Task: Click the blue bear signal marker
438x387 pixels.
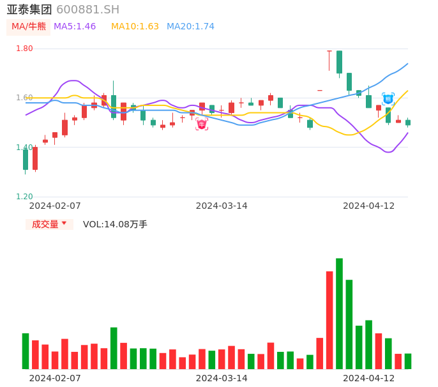Action: coord(388,99)
